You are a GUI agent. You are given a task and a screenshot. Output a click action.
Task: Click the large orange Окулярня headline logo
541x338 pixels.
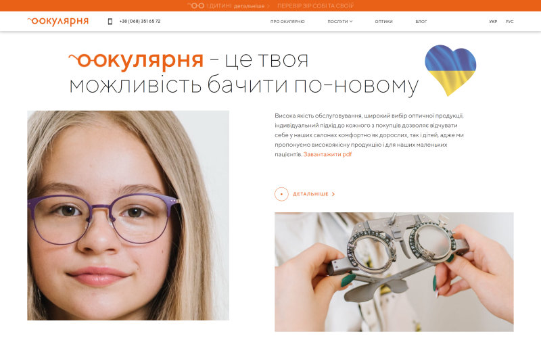tap(136, 60)
